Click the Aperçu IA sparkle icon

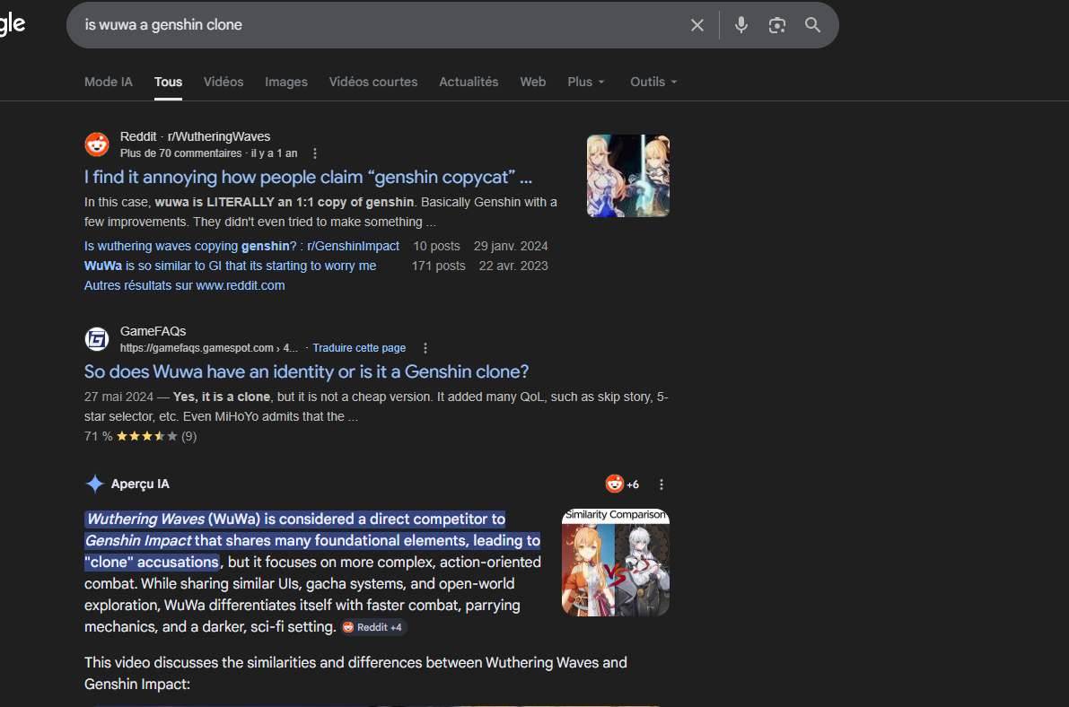coord(95,484)
